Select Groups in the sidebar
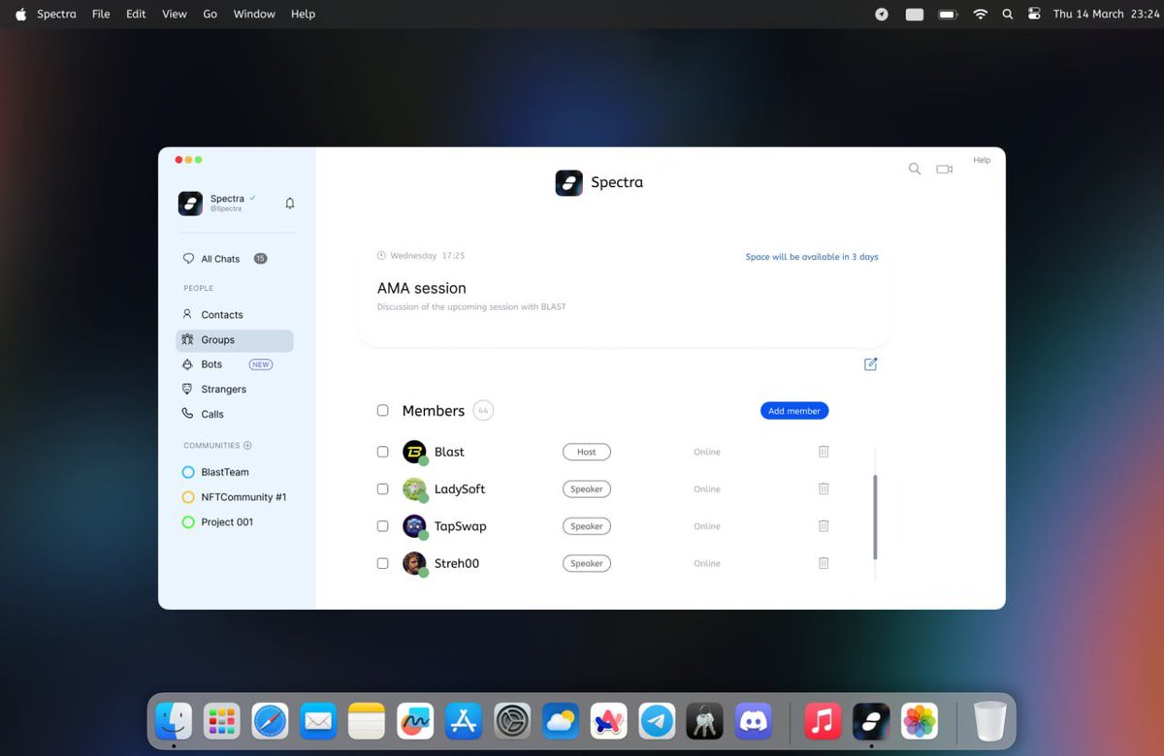The image size is (1164, 756). pyautogui.click(x=234, y=340)
